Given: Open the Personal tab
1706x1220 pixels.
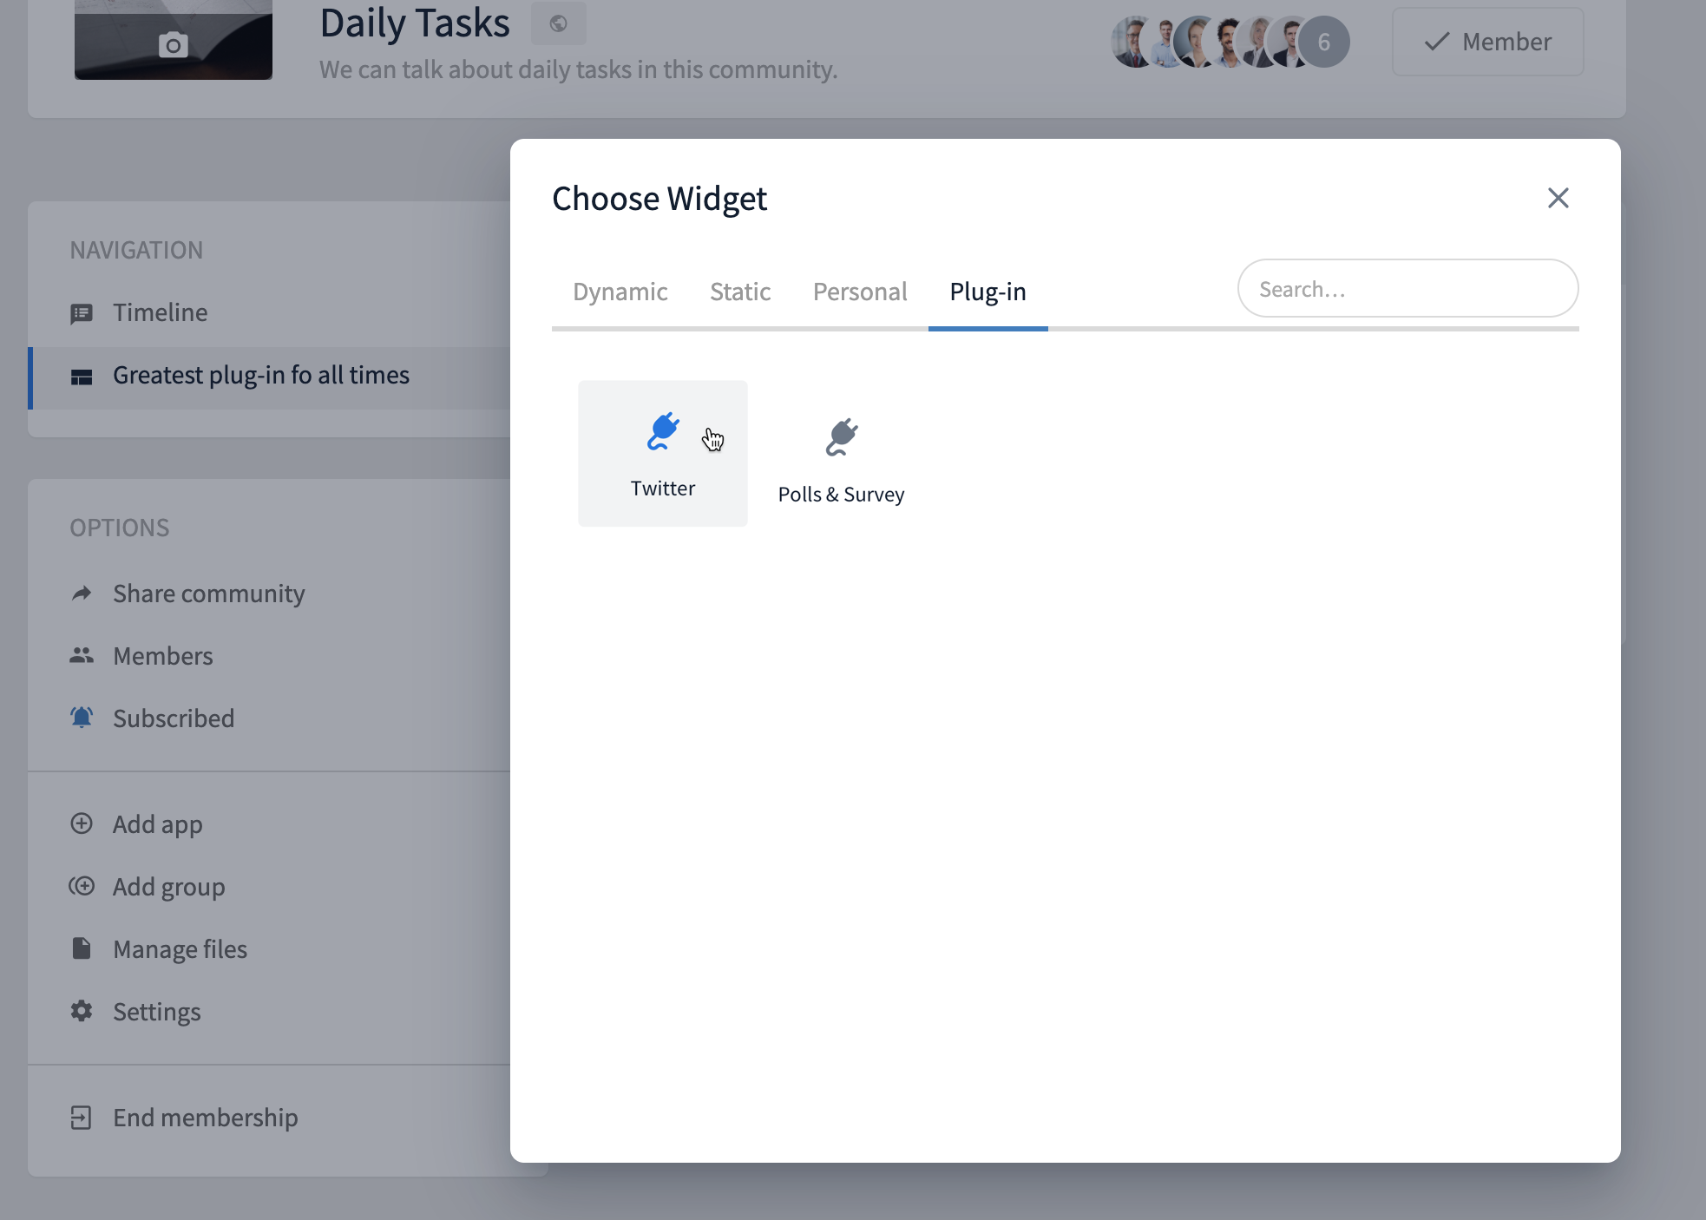Looking at the screenshot, I should point(860,292).
